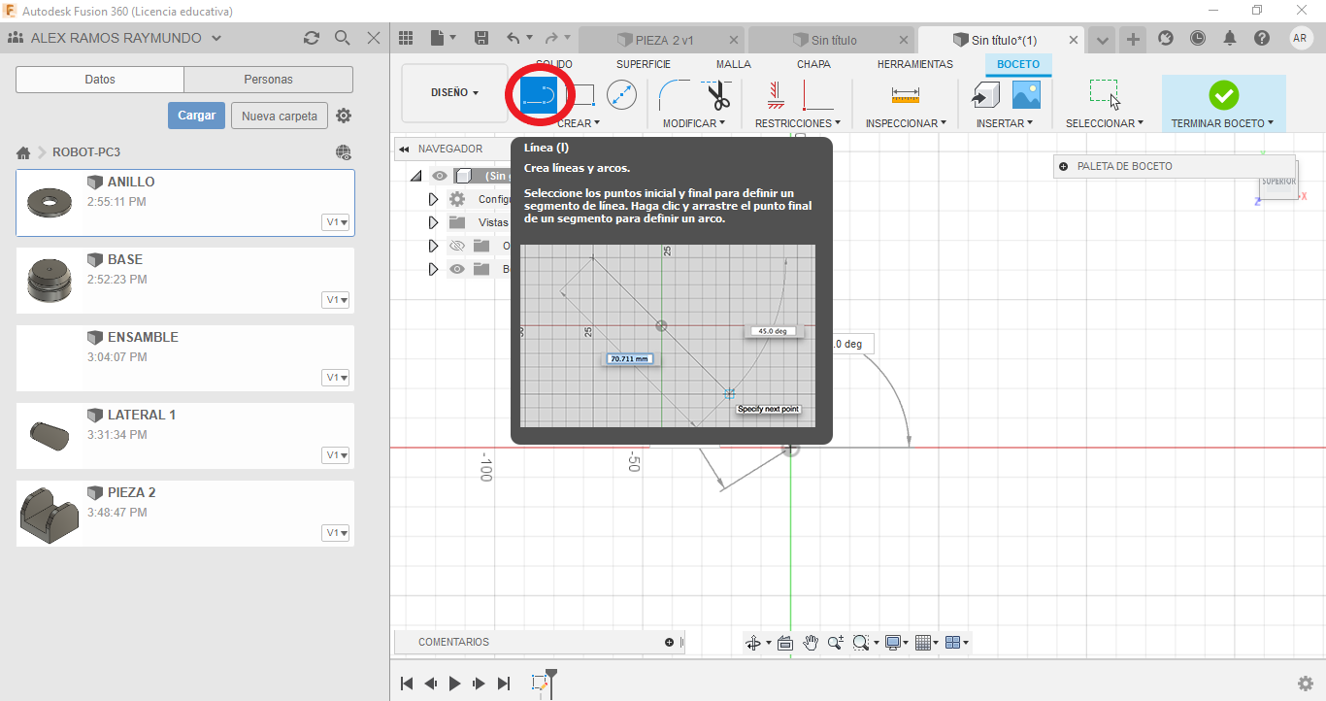The image size is (1326, 701).
Task: Click the Cargar upload button
Action: coord(196,116)
